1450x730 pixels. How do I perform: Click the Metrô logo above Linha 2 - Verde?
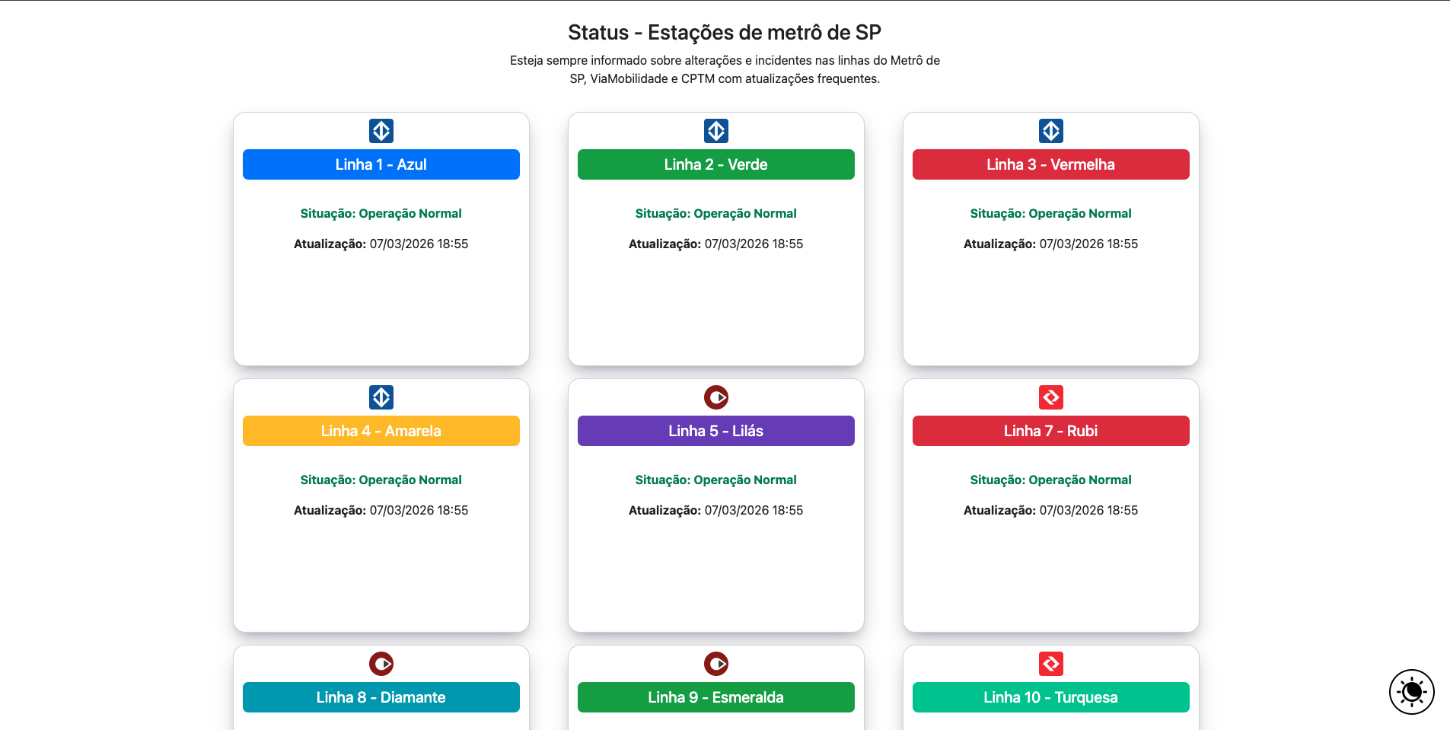coord(715,130)
